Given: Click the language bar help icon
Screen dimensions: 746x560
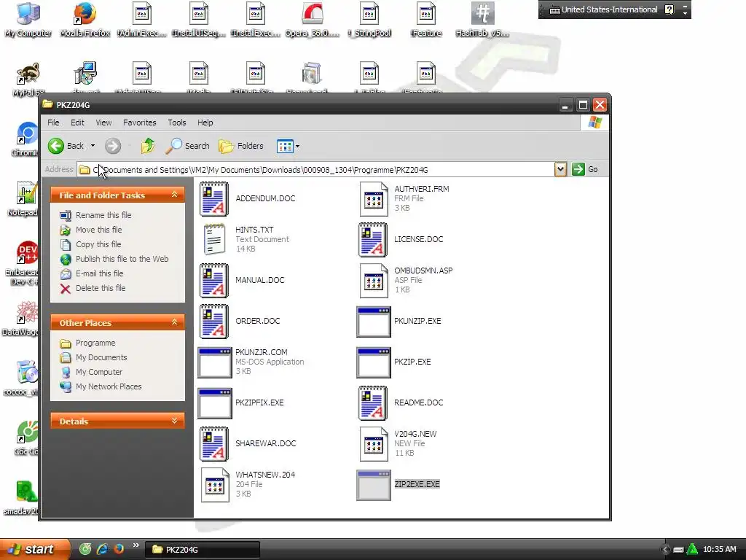Looking at the screenshot, I should pyautogui.click(x=670, y=9).
